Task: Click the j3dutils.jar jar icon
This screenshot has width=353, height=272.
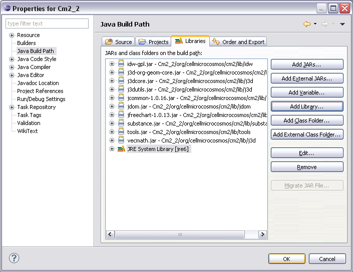Action: [x=121, y=89]
